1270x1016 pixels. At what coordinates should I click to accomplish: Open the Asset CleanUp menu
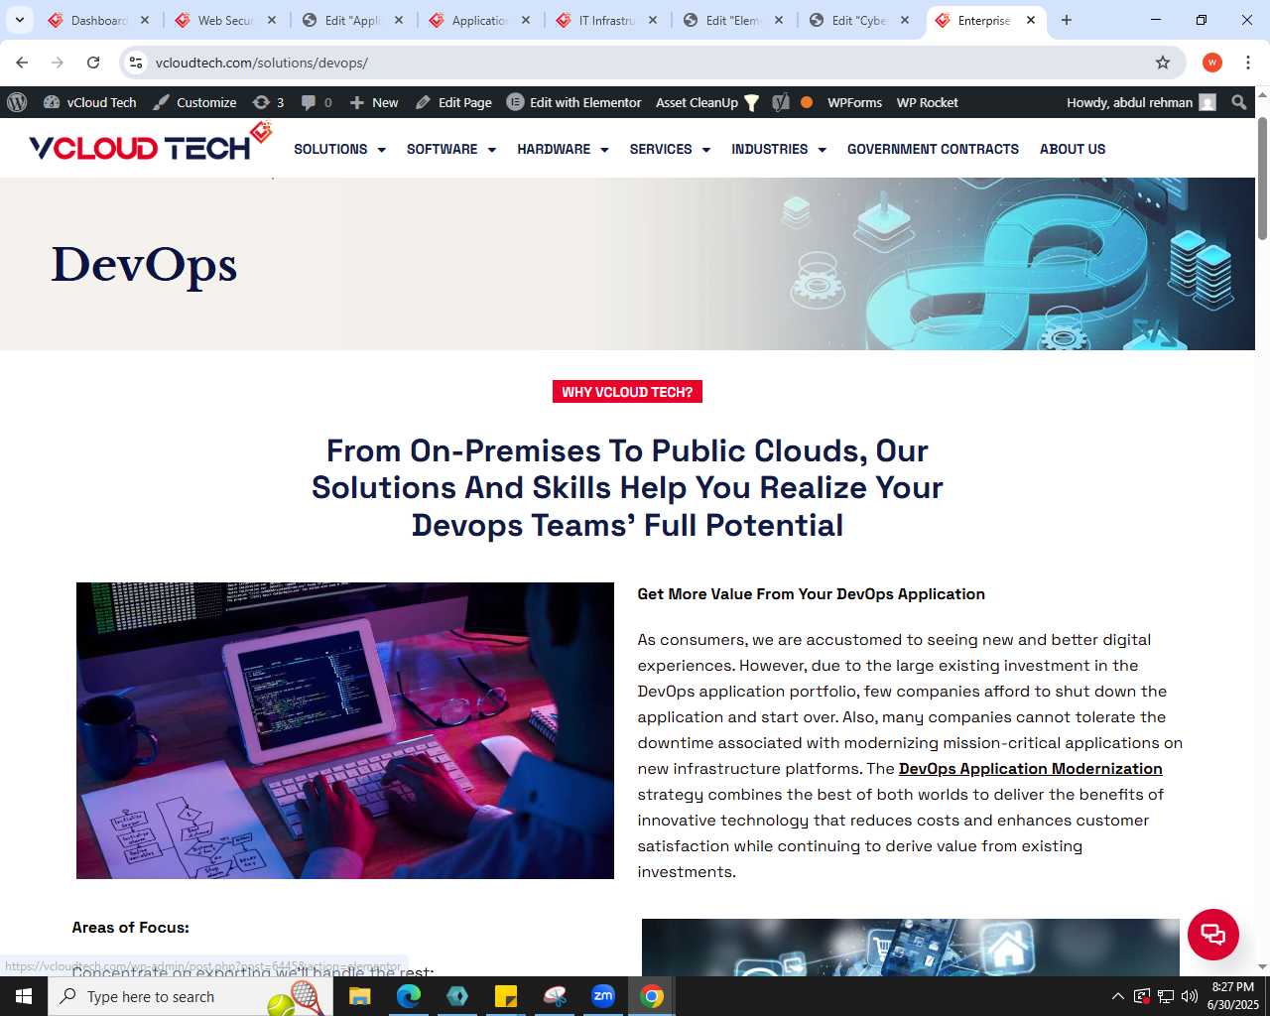tap(707, 102)
